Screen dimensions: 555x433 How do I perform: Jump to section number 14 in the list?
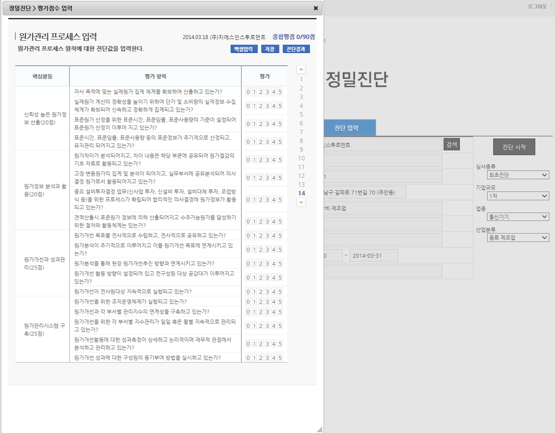pos(302,193)
